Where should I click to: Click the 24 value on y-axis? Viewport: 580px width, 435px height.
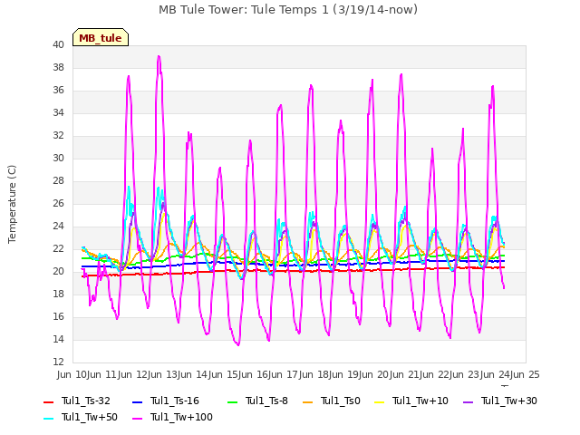point(58,226)
